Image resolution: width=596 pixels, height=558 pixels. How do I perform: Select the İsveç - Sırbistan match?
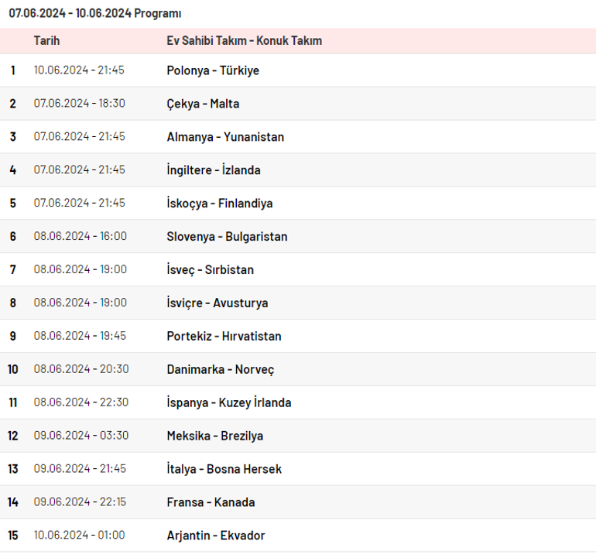[298, 269]
